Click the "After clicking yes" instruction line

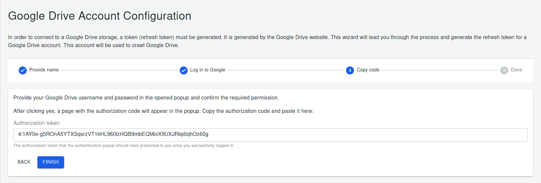163,111
